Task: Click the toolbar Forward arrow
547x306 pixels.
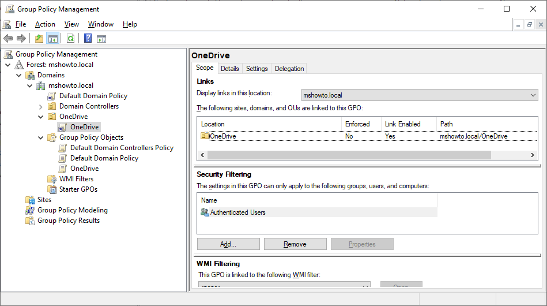Action: tap(21, 39)
